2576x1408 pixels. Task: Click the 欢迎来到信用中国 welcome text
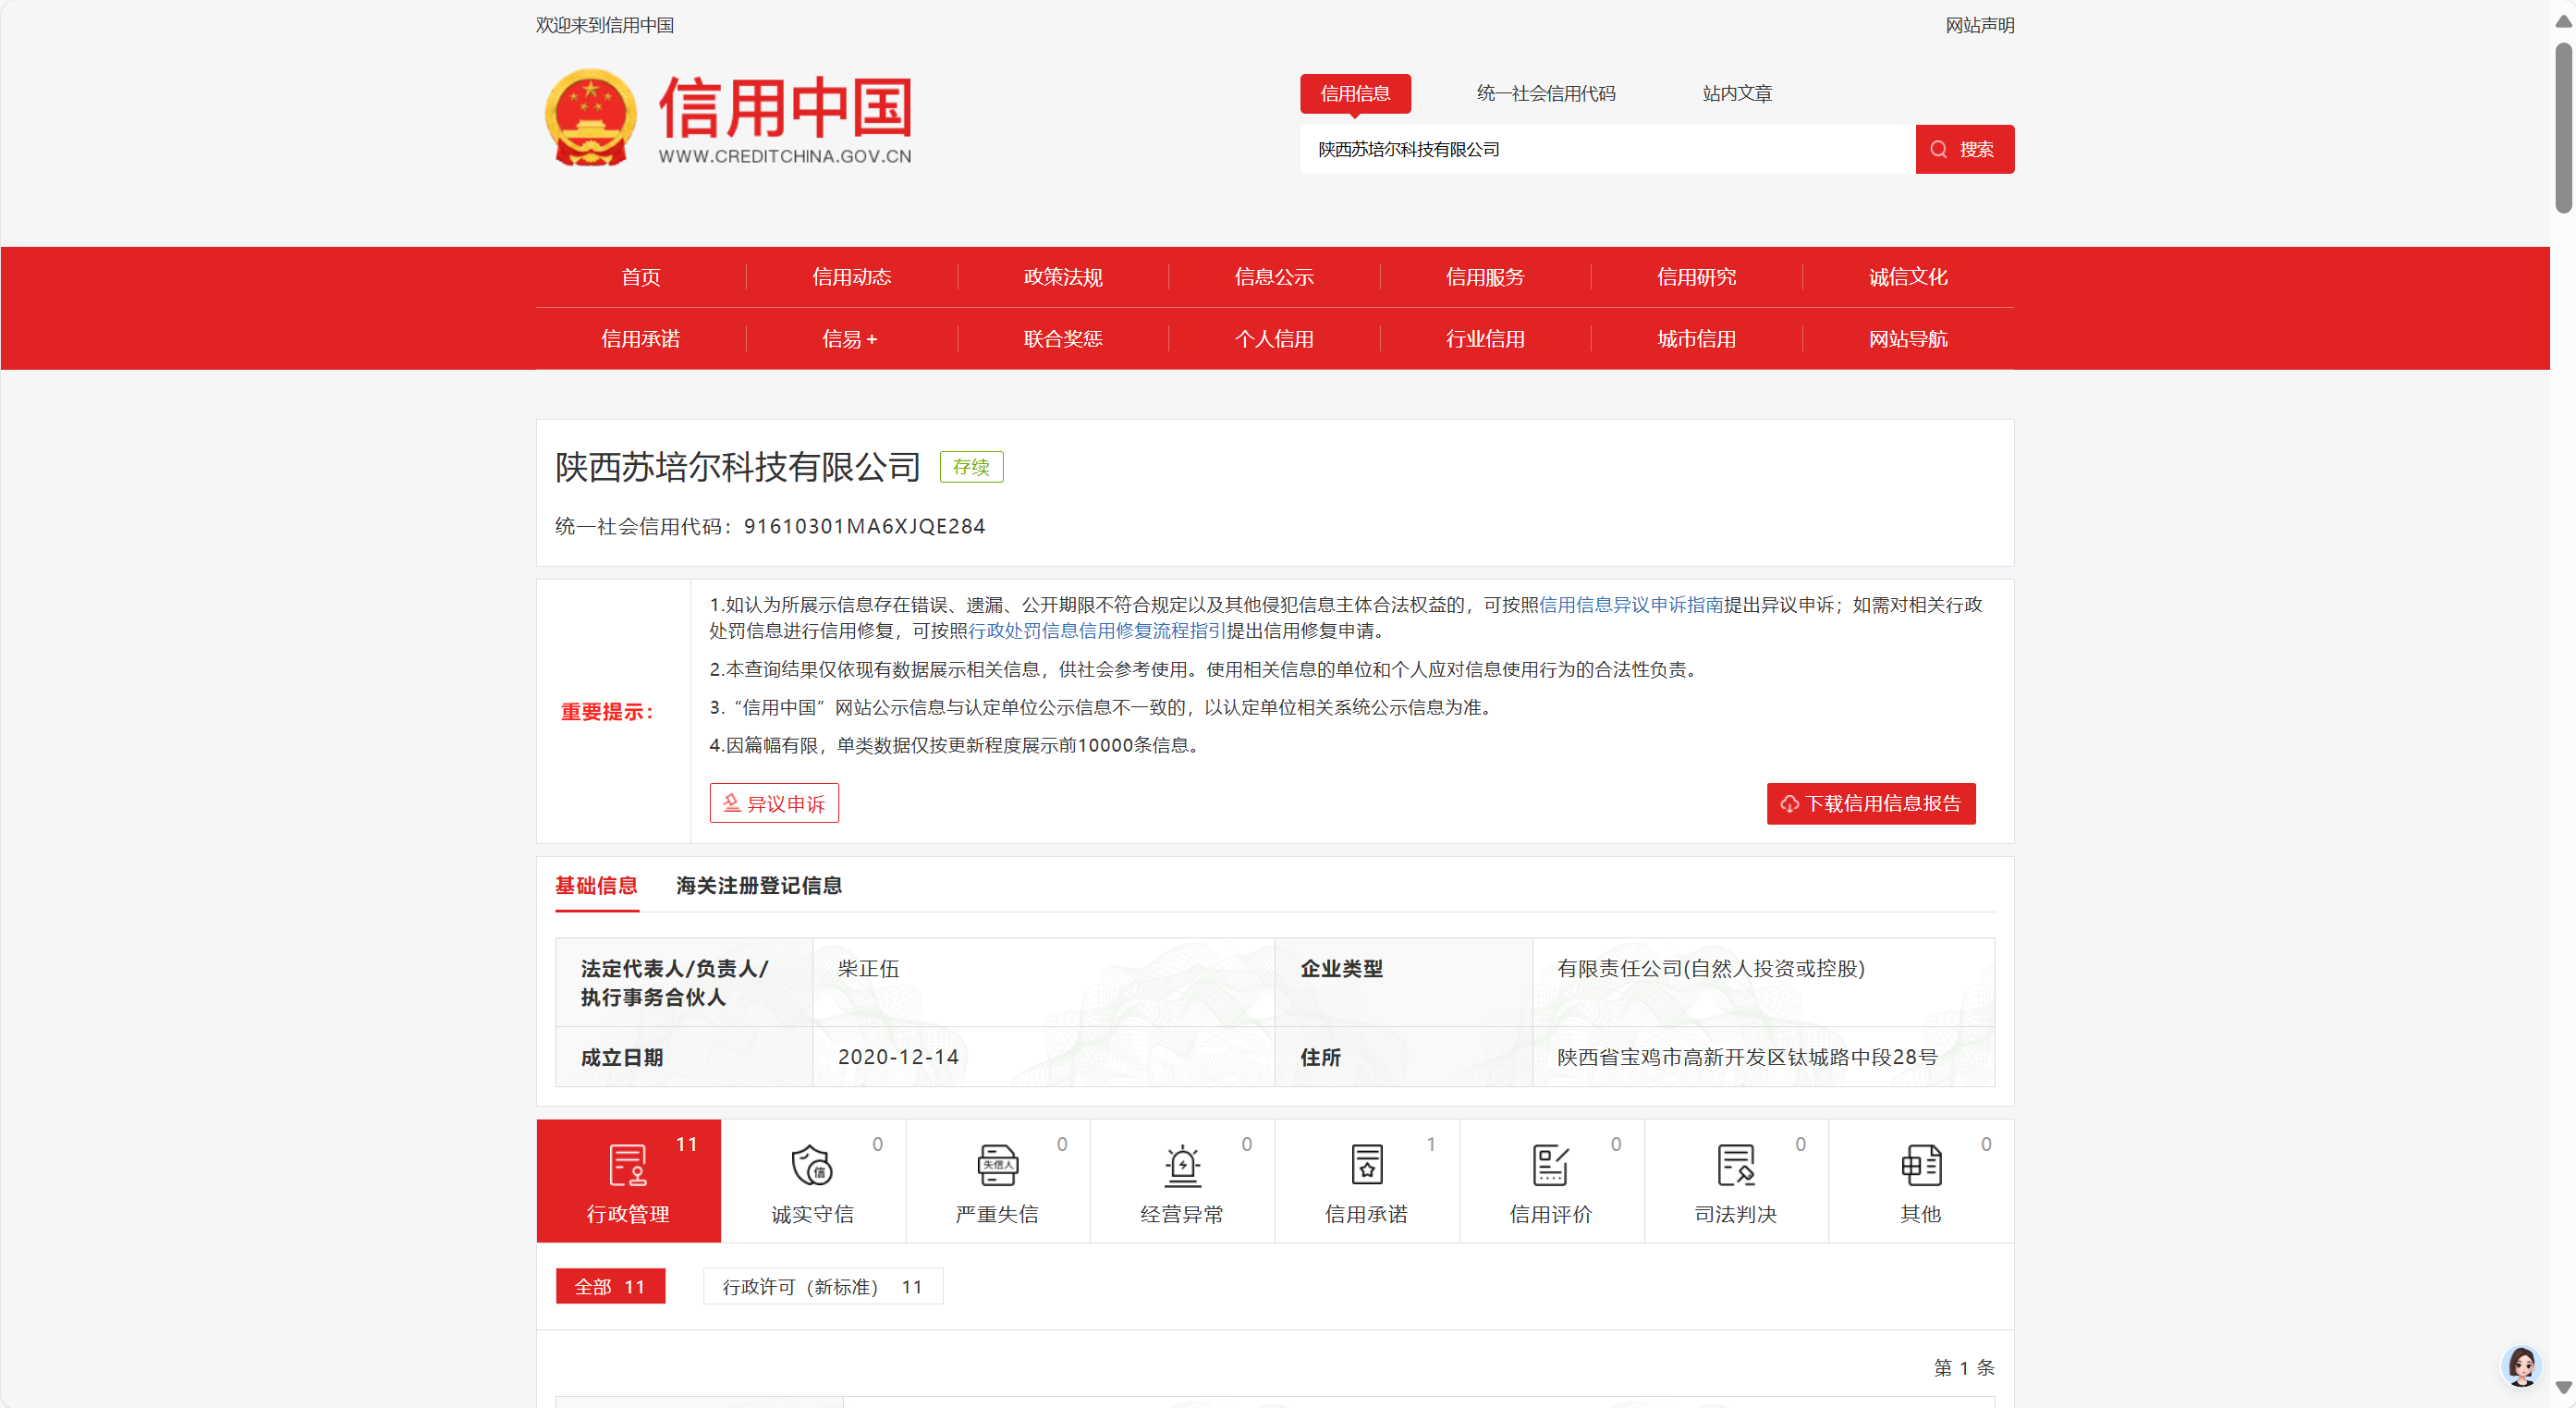coord(604,25)
